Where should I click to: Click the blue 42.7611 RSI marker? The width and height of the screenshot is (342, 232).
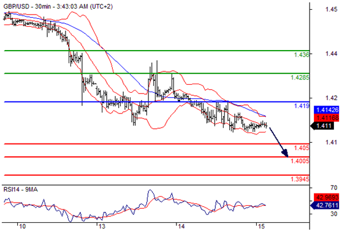325,205
